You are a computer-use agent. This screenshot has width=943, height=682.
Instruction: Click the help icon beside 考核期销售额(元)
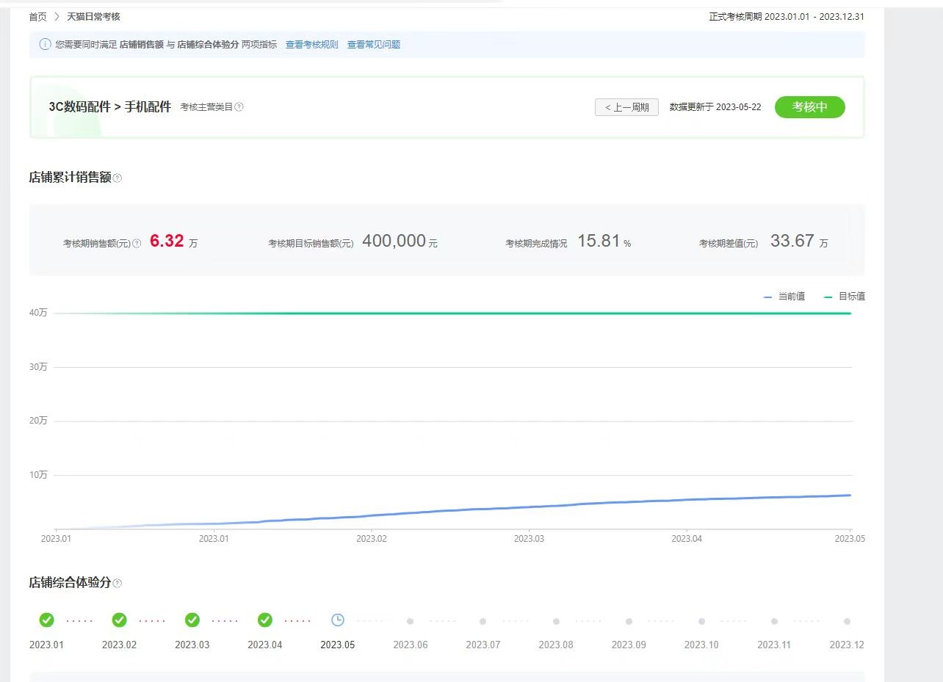[137, 243]
